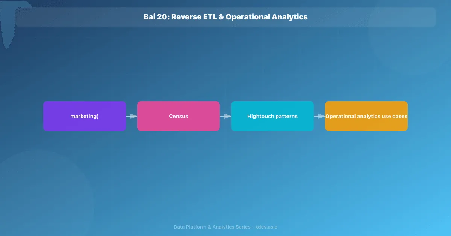Viewport: 451px width, 236px height.
Task: Click the footer text 'Data Platform & Analytics Series - xdev.asia'
Action: coord(225,227)
